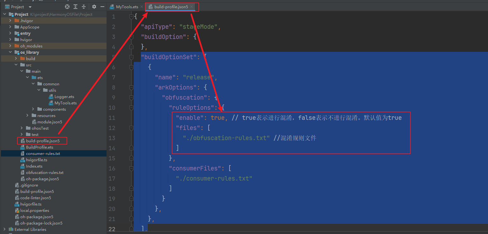Viewport: 488px width, 234px height.
Task: Close the MyTools.ets tab
Action: point(142,7)
